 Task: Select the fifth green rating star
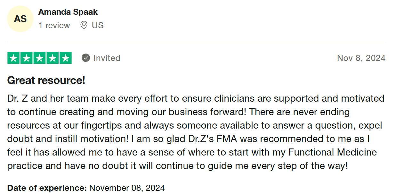pos(65,58)
